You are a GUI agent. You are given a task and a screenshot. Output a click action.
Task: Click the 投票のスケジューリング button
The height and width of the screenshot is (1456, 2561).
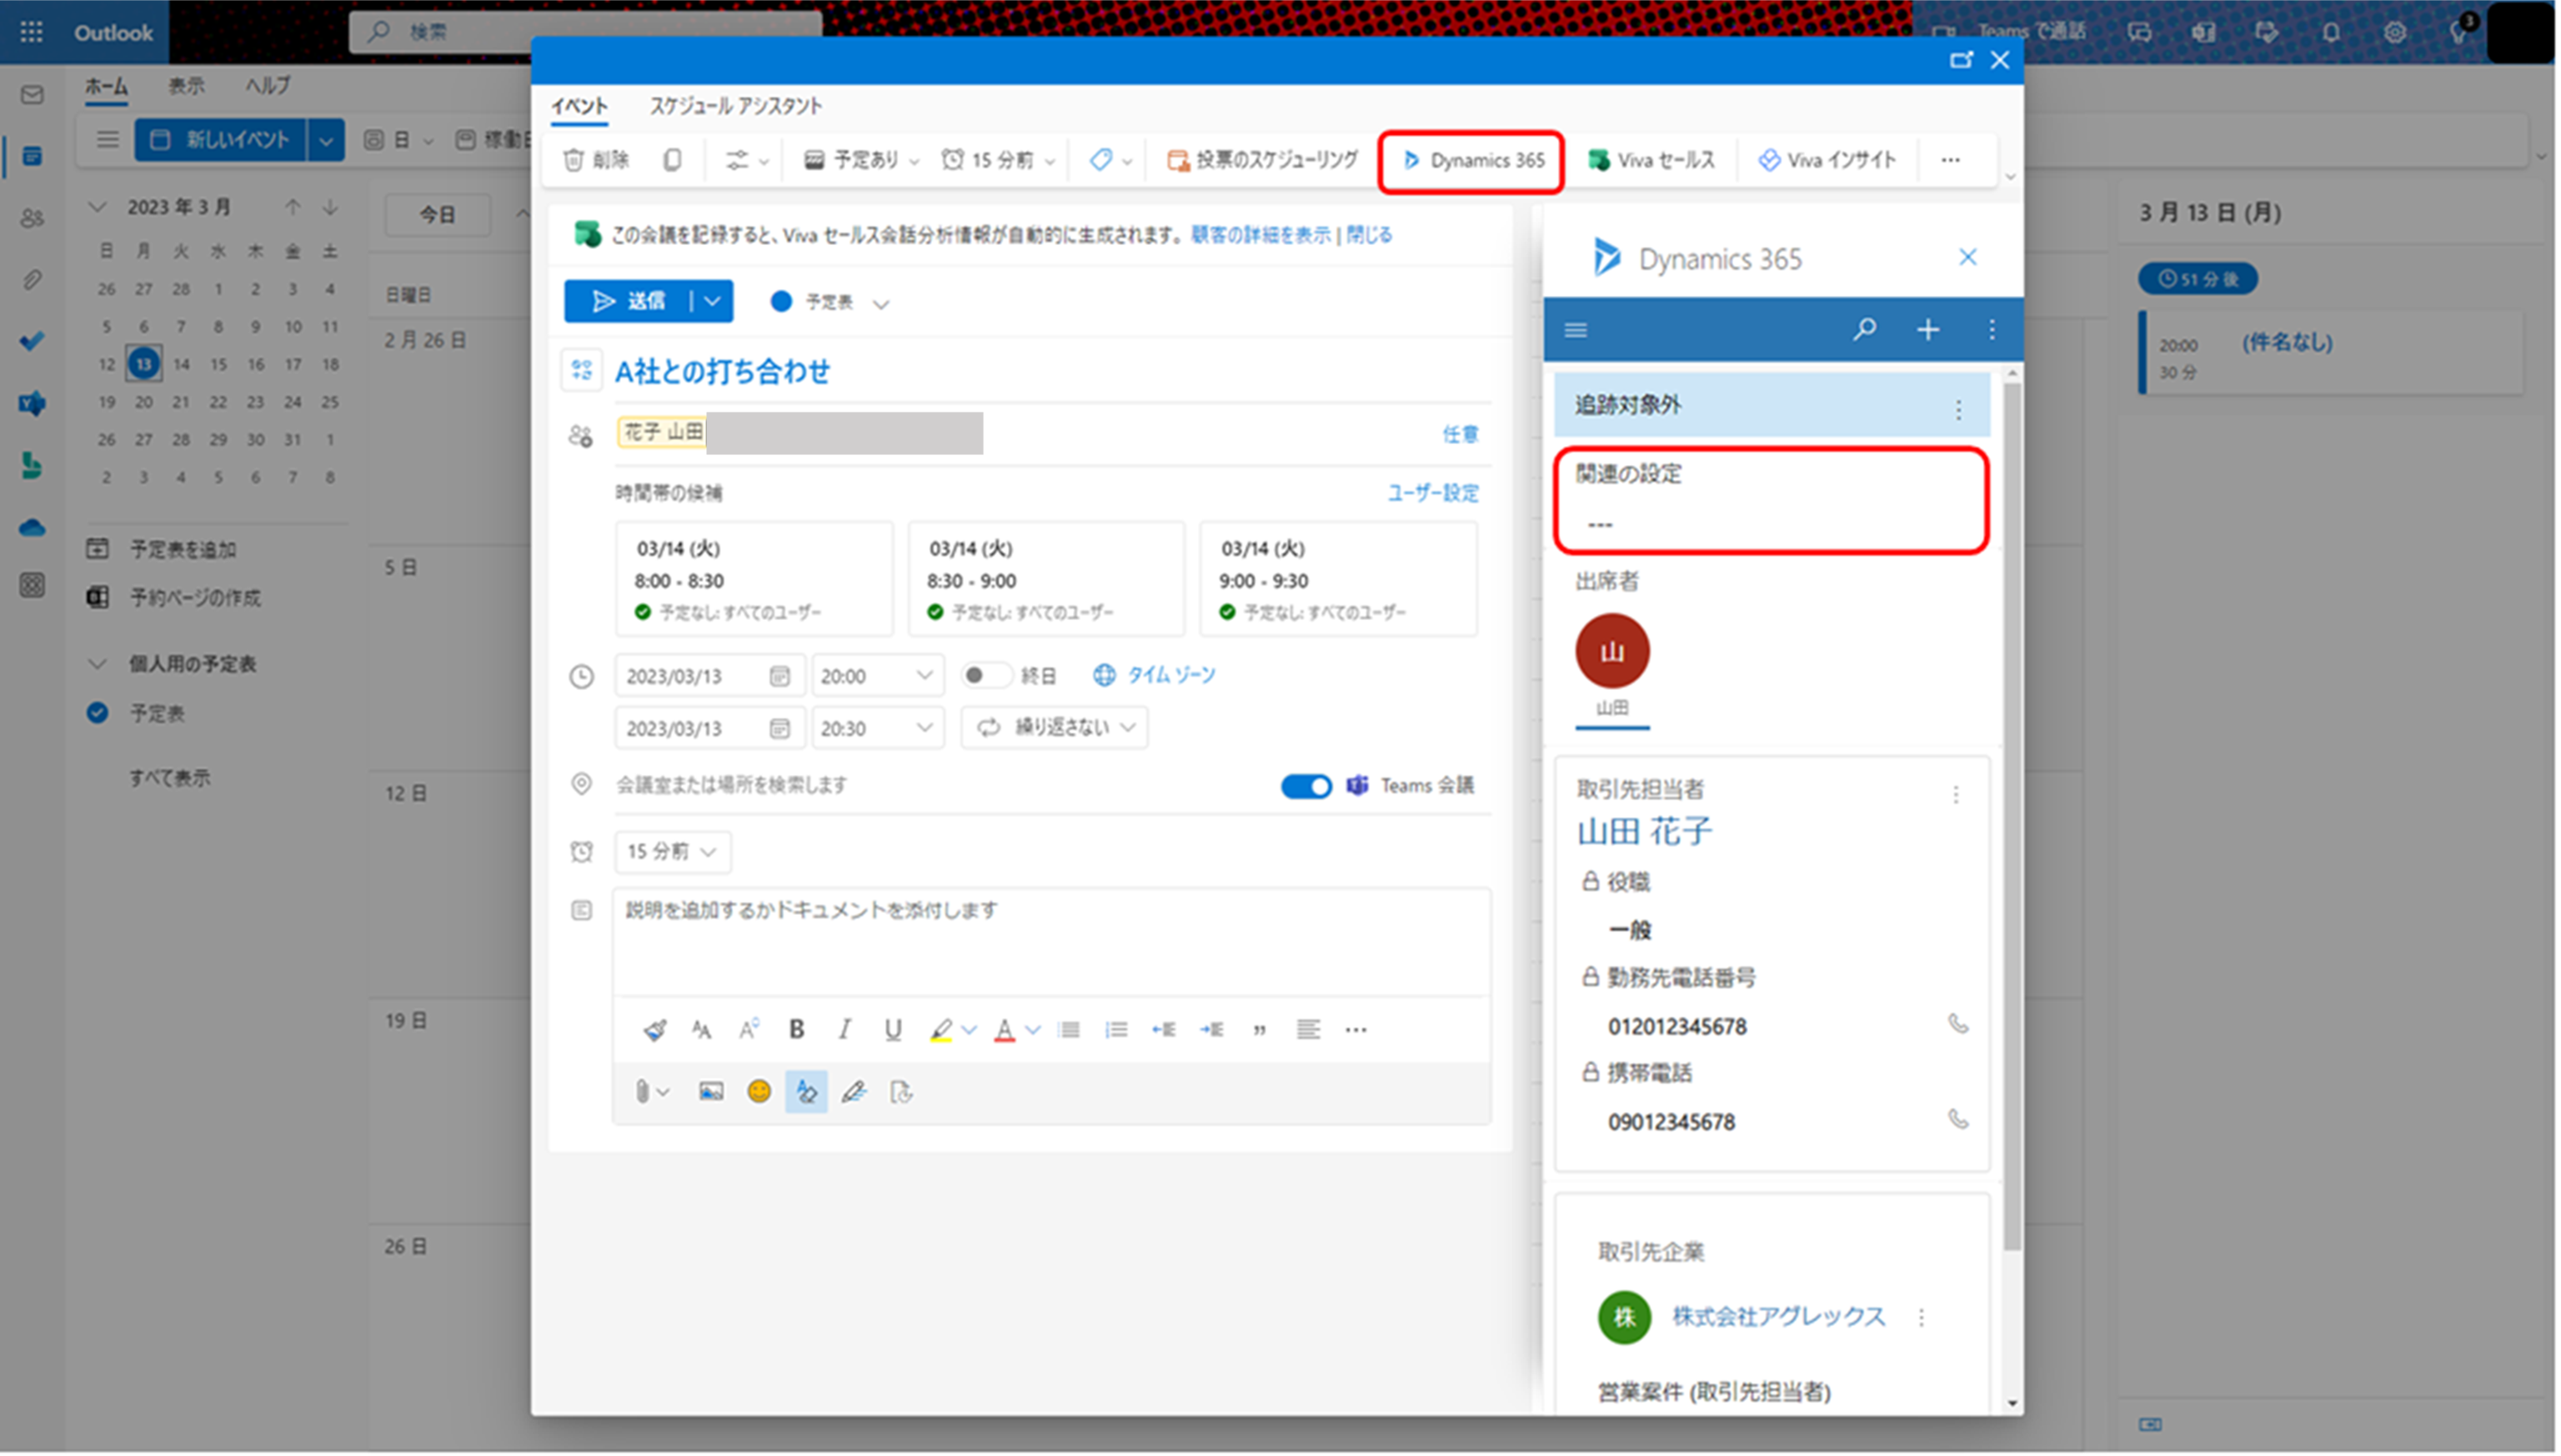(1264, 160)
